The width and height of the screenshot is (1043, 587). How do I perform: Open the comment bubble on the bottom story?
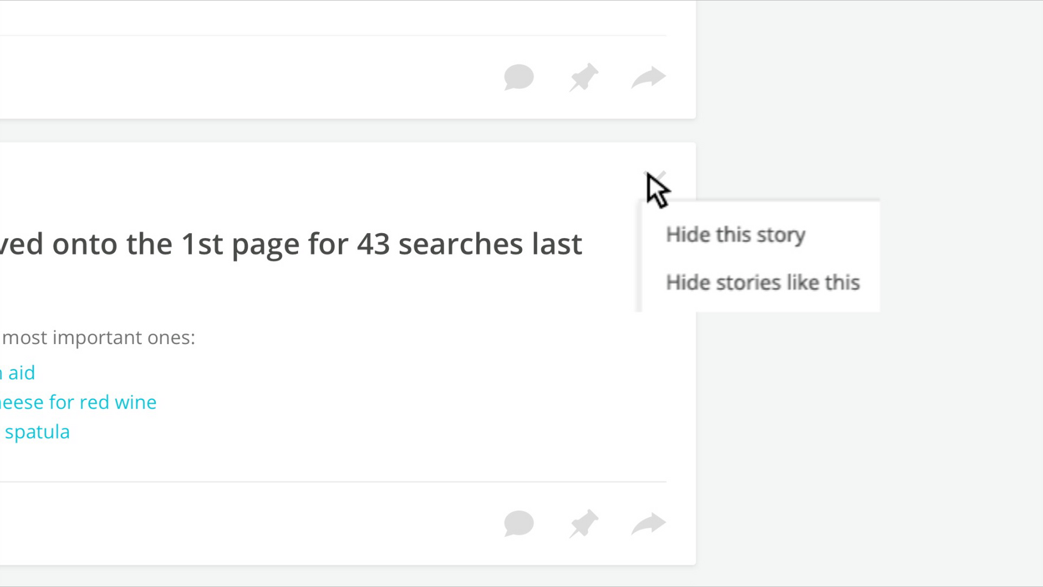click(x=518, y=523)
